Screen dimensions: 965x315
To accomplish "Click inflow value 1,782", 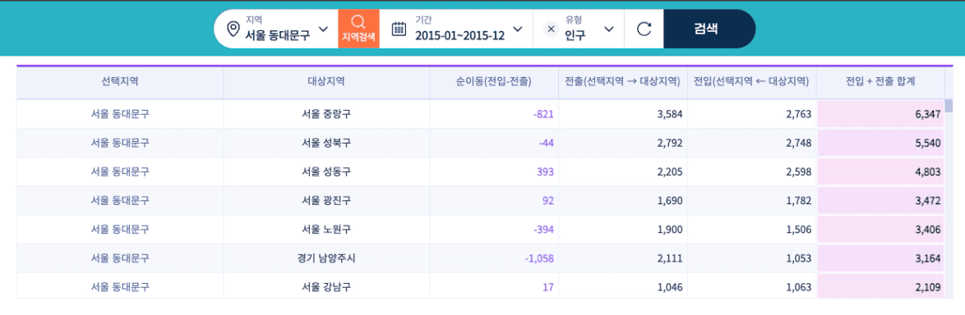I will tap(800, 201).
